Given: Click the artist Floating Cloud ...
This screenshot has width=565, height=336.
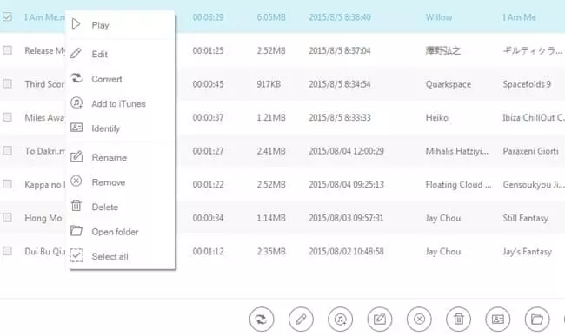Looking at the screenshot, I should tap(458, 185).
